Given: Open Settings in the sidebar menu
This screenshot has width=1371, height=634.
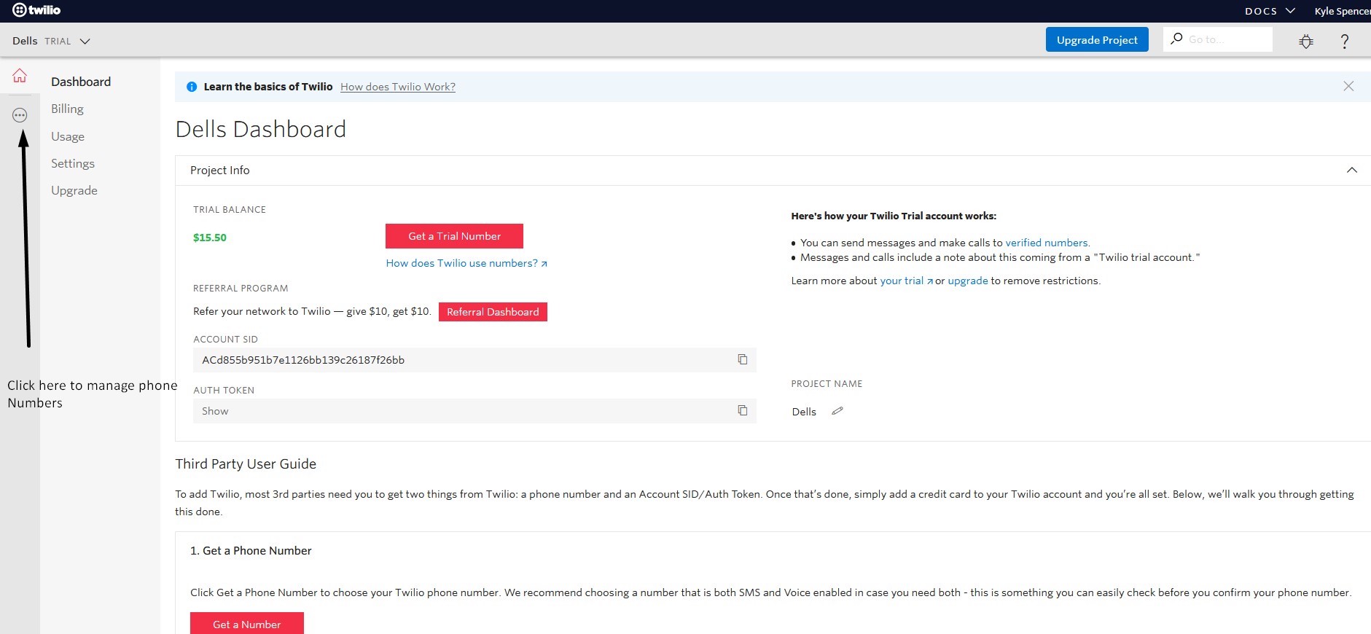Looking at the screenshot, I should (73, 163).
